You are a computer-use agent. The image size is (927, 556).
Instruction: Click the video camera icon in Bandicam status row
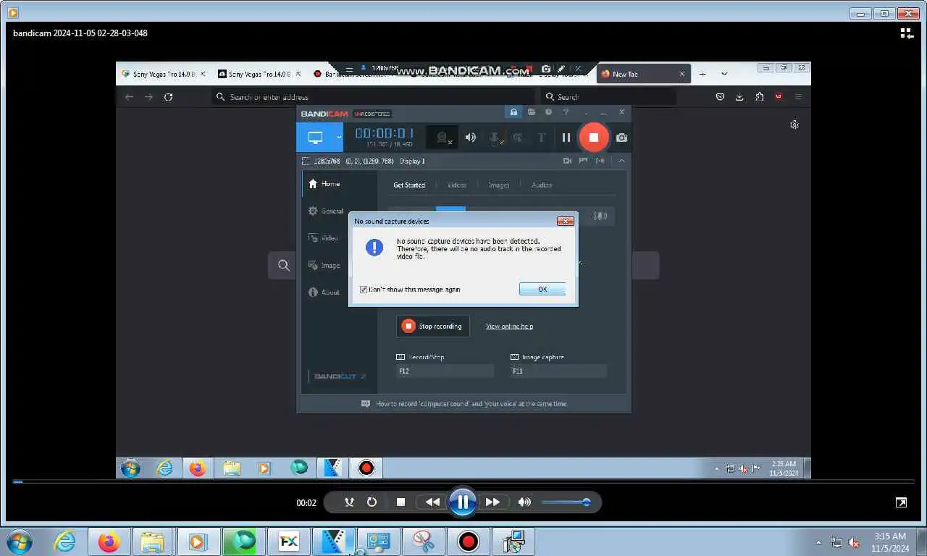point(567,161)
